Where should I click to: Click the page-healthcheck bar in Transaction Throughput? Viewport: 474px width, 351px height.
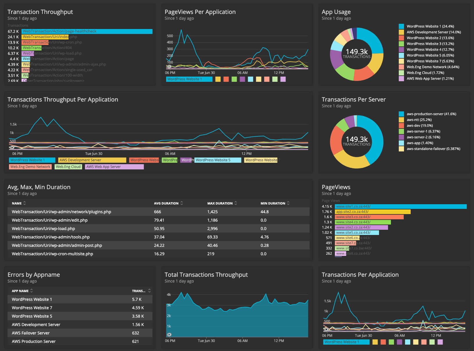tap(87, 31)
